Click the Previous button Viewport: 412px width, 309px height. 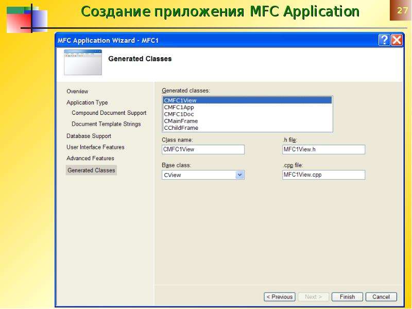tap(280, 297)
